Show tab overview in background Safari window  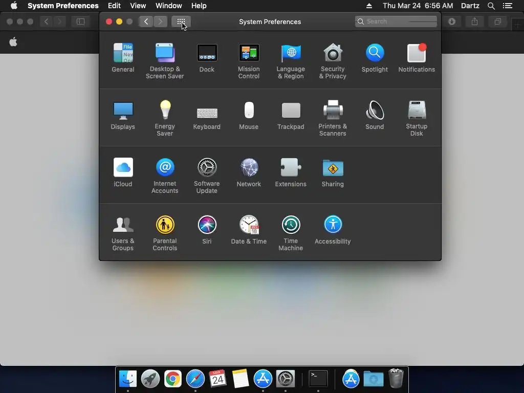click(x=497, y=21)
